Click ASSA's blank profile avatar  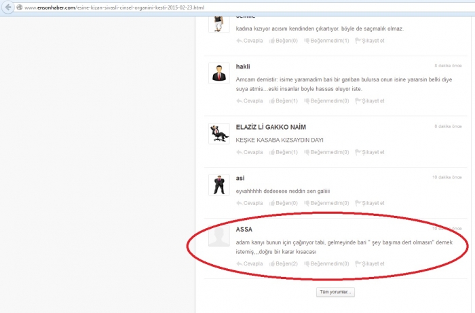[x=219, y=236]
